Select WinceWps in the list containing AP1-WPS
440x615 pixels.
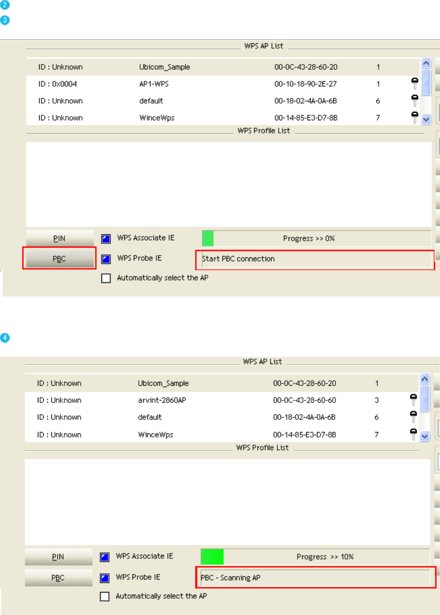pos(223,118)
